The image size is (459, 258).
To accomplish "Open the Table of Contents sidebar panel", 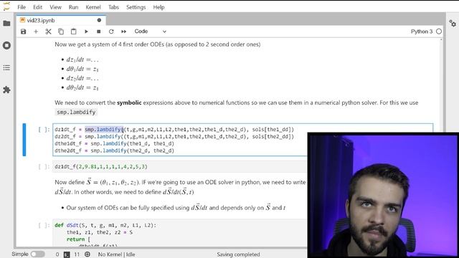I will pyautogui.click(x=6, y=68).
